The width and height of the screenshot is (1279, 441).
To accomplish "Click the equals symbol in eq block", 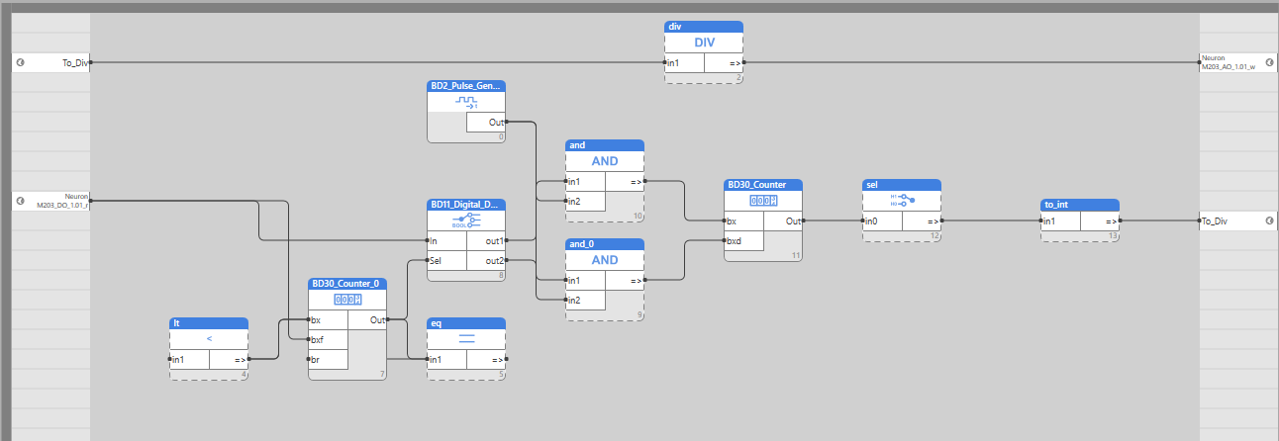I will pyautogui.click(x=466, y=339).
